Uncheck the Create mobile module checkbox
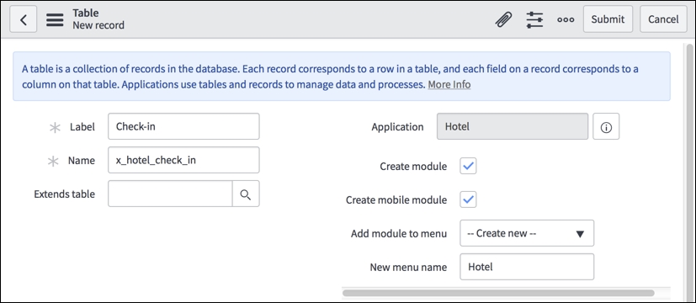This screenshot has width=696, height=303. tap(468, 199)
